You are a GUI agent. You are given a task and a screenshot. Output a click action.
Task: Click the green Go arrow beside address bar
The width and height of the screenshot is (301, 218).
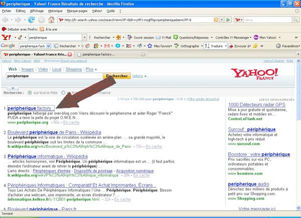click(x=228, y=20)
